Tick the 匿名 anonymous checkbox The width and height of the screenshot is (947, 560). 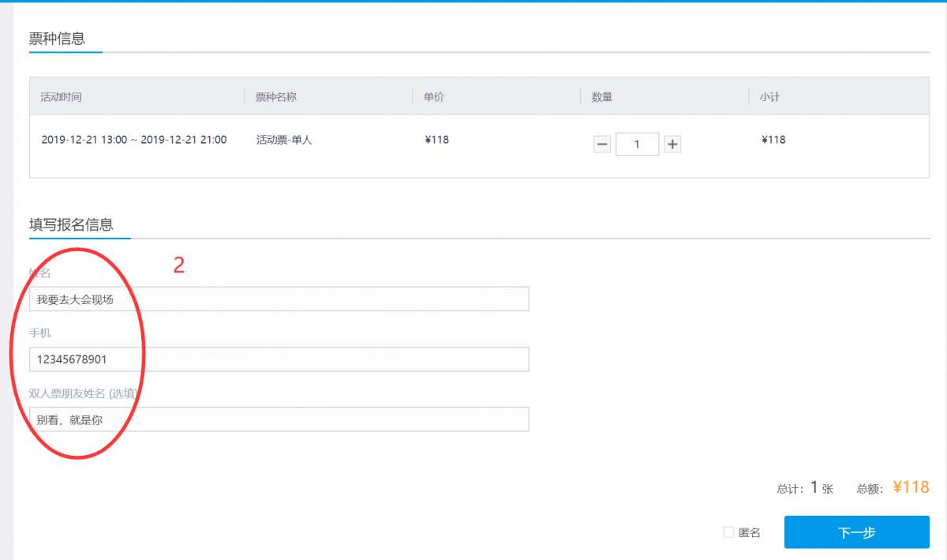coord(728,532)
